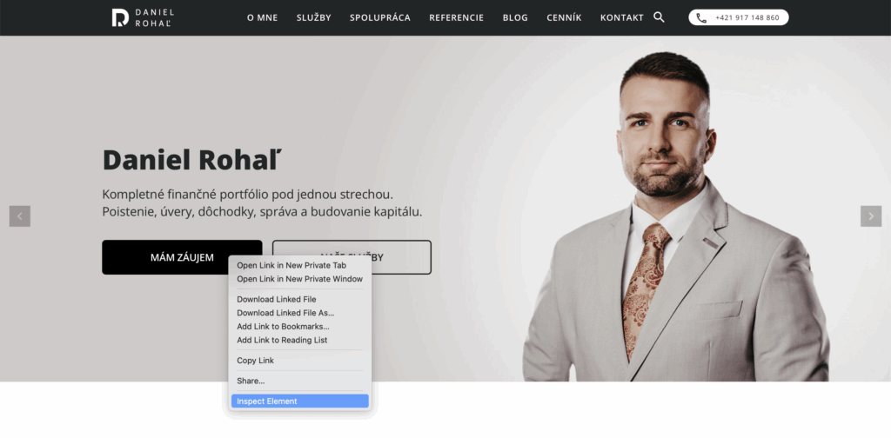
Task: Go to previous slide arrow
Action: coord(20,216)
